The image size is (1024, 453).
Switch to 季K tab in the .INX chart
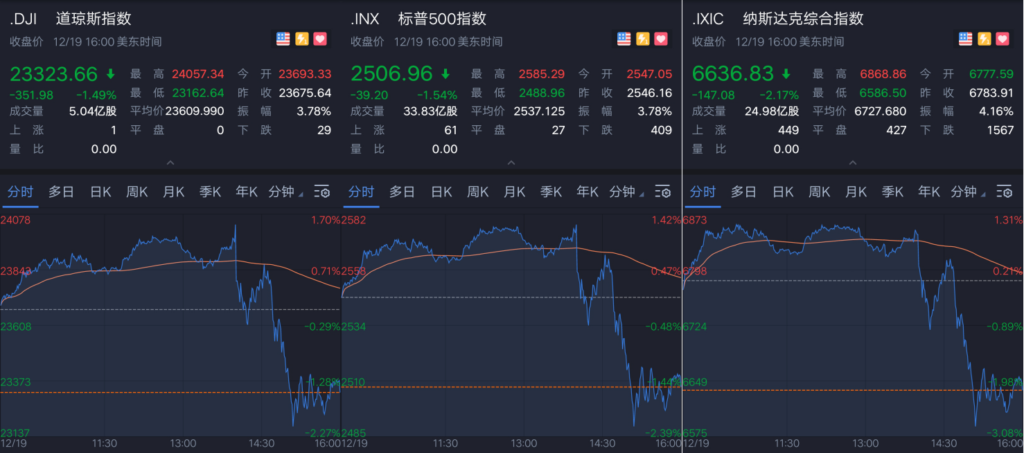(x=551, y=192)
